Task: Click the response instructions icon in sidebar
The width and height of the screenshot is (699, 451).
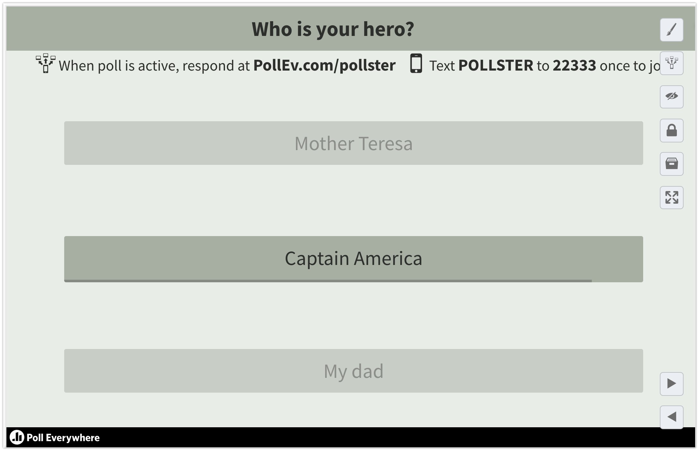Action: [671, 63]
